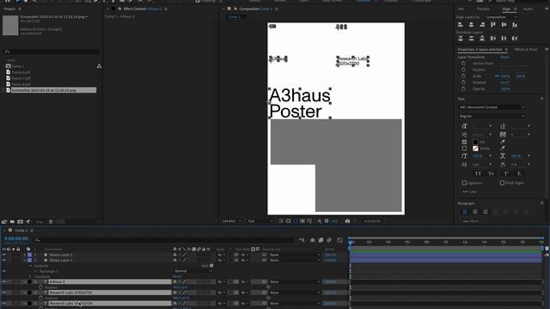Click the 8 bpc color depth button
The width and height of the screenshot is (550, 309).
(x=40, y=221)
